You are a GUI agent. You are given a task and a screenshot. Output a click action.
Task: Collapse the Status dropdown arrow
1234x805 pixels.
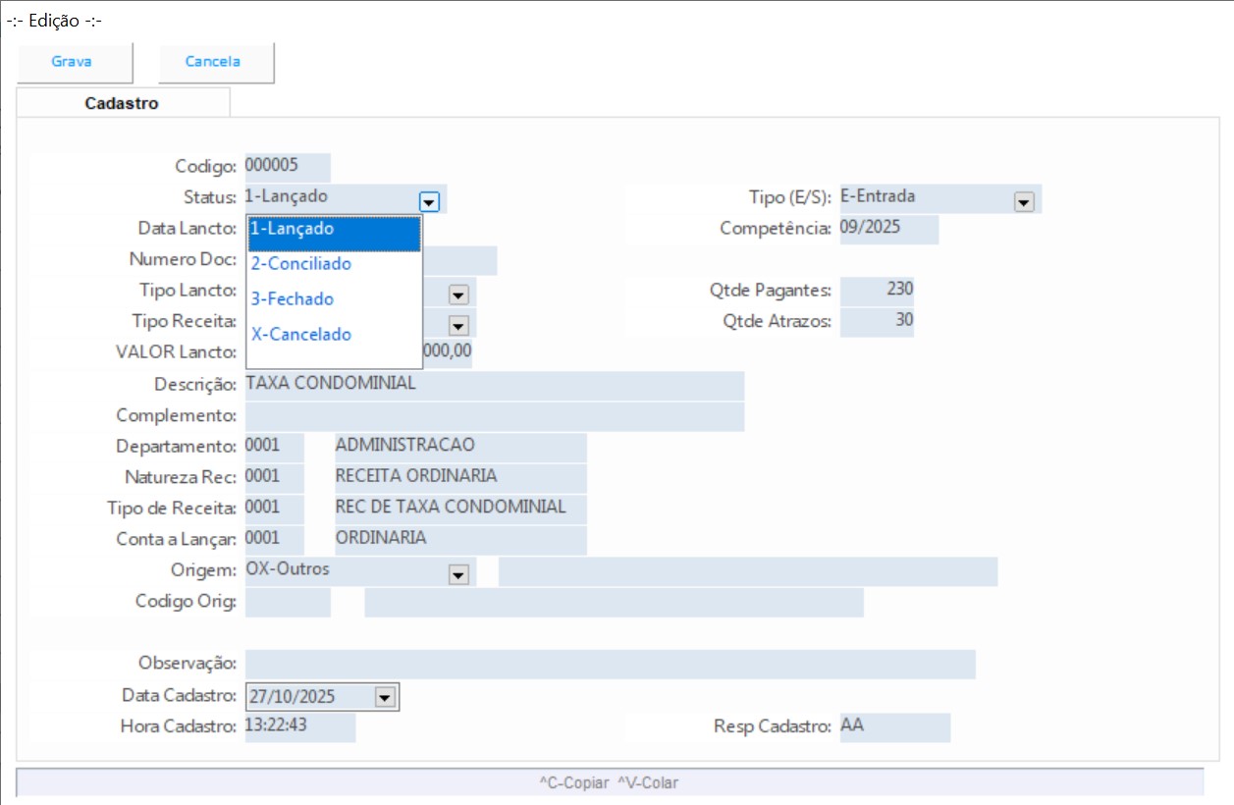[x=428, y=201]
